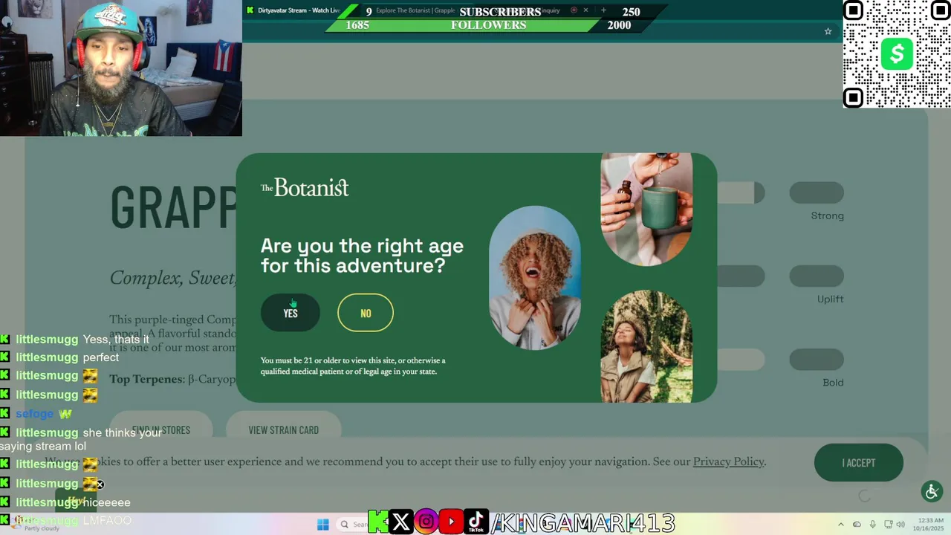Click chat message "niceeeee"
Screen dimensions: 951x535
106,502
